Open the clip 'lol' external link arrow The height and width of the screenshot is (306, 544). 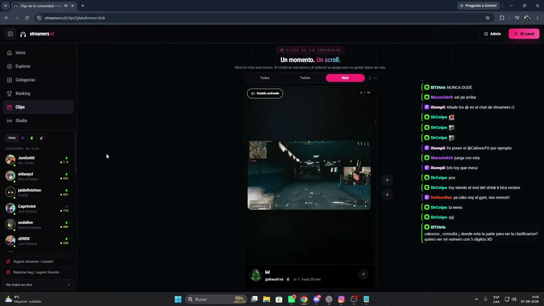coord(363,275)
